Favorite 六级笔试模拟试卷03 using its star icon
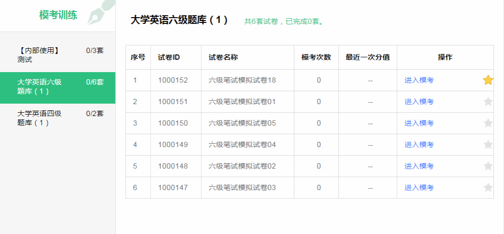The image size is (504, 234). [x=488, y=188]
